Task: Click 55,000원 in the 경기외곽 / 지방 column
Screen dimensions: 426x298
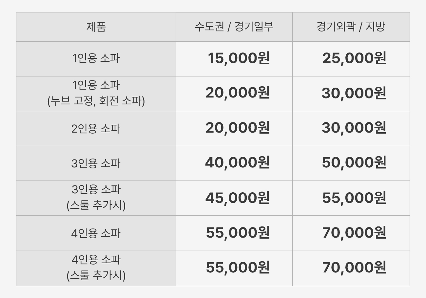Action: pos(354,198)
